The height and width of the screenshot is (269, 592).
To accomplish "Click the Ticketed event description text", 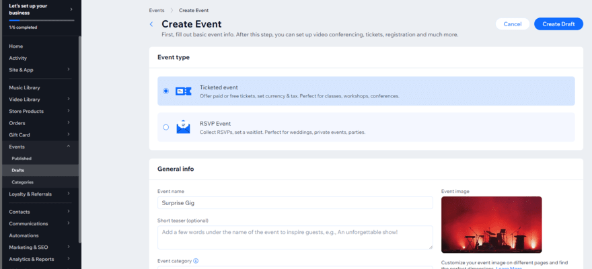I will coord(299,96).
